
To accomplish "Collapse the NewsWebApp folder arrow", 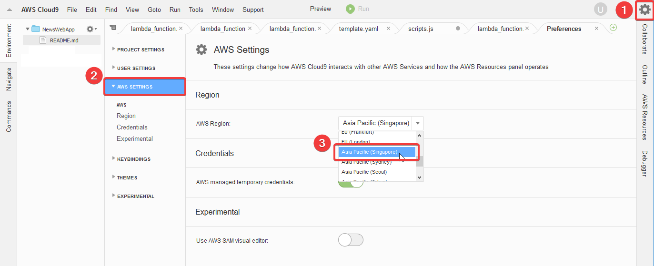I will click(x=28, y=29).
